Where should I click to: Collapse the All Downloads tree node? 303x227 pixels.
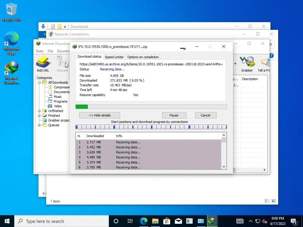pos(39,83)
